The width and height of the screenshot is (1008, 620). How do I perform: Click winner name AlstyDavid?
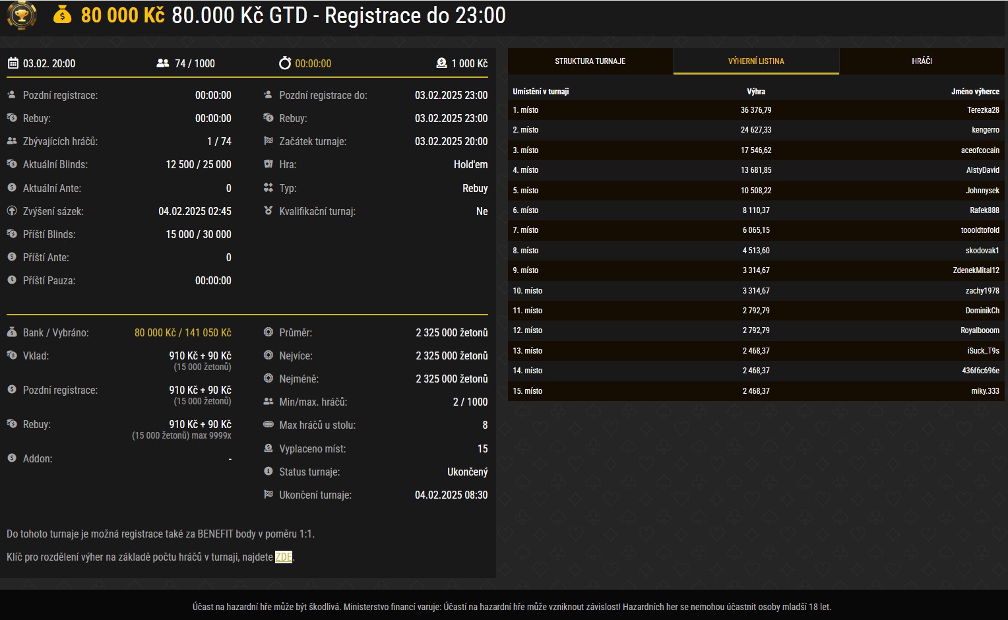tap(983, 170)
